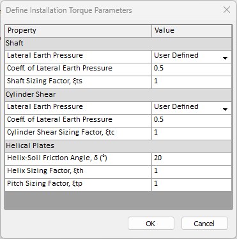This screenshot has width=237, height=239.
Task: Edit Cylinder Shear Sizing Factor ξtc value
Action: point(192,133)
